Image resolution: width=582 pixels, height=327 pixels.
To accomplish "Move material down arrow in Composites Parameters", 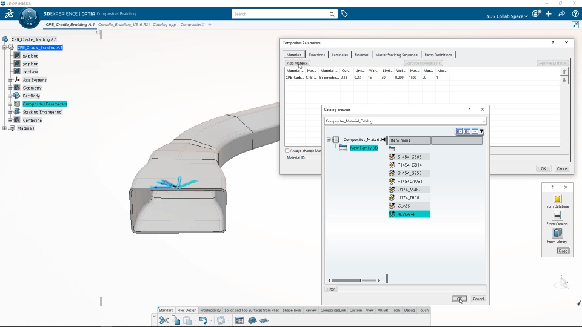I will click(x=564, y=80).
